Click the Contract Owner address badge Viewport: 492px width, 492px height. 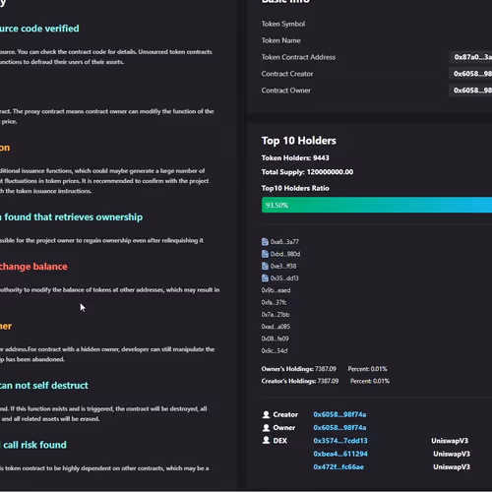(470, 91)
